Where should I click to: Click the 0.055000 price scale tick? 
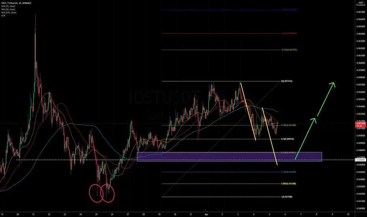click(361, 99)
